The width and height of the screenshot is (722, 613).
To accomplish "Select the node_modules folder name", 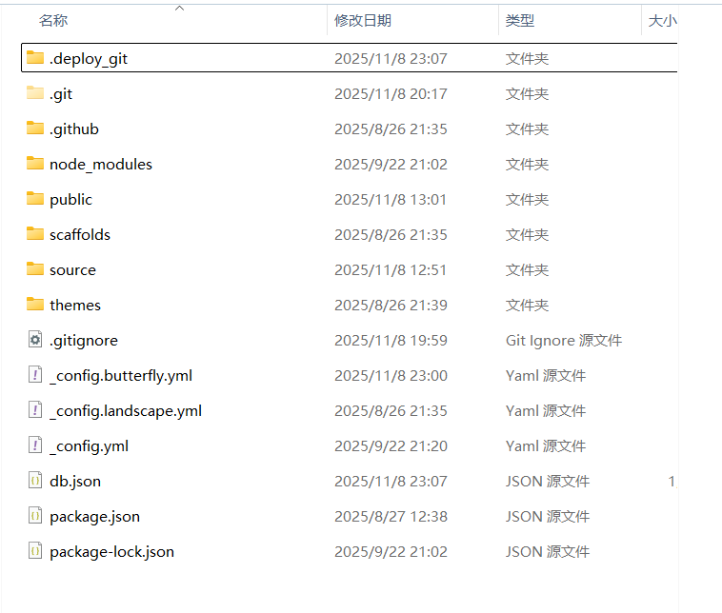I will (101, 165).
